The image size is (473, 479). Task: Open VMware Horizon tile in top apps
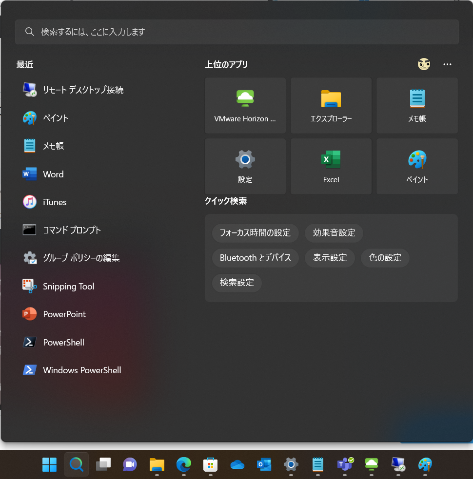point(245,105)
